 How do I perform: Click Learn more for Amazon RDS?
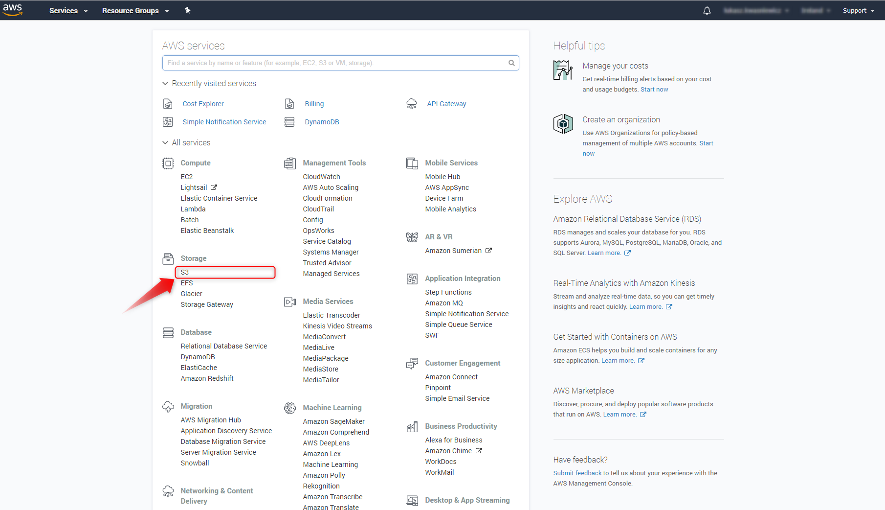[609, 253]
